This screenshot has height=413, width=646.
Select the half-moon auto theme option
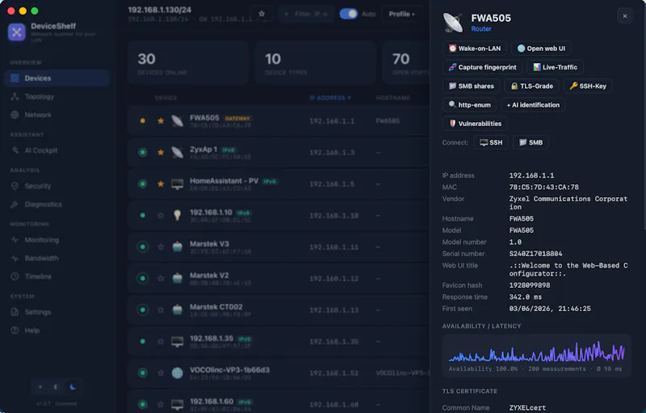[56, 387]
